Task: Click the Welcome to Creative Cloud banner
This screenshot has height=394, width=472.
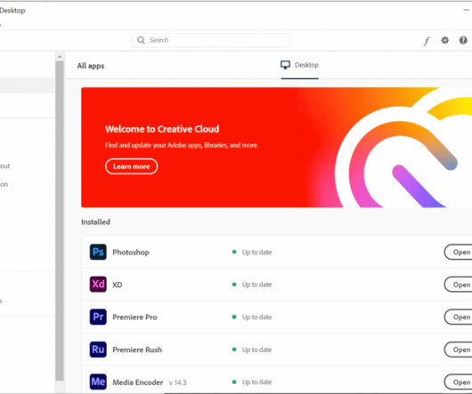Action: 277,148
